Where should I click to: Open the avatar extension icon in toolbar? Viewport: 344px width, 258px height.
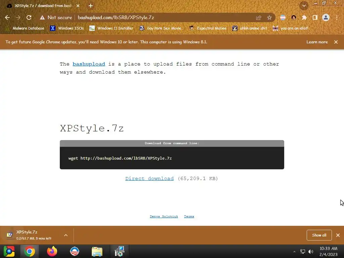pos(294,17)
